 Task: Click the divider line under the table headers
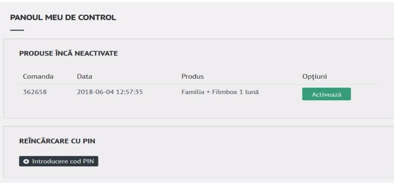pos(199,84)
